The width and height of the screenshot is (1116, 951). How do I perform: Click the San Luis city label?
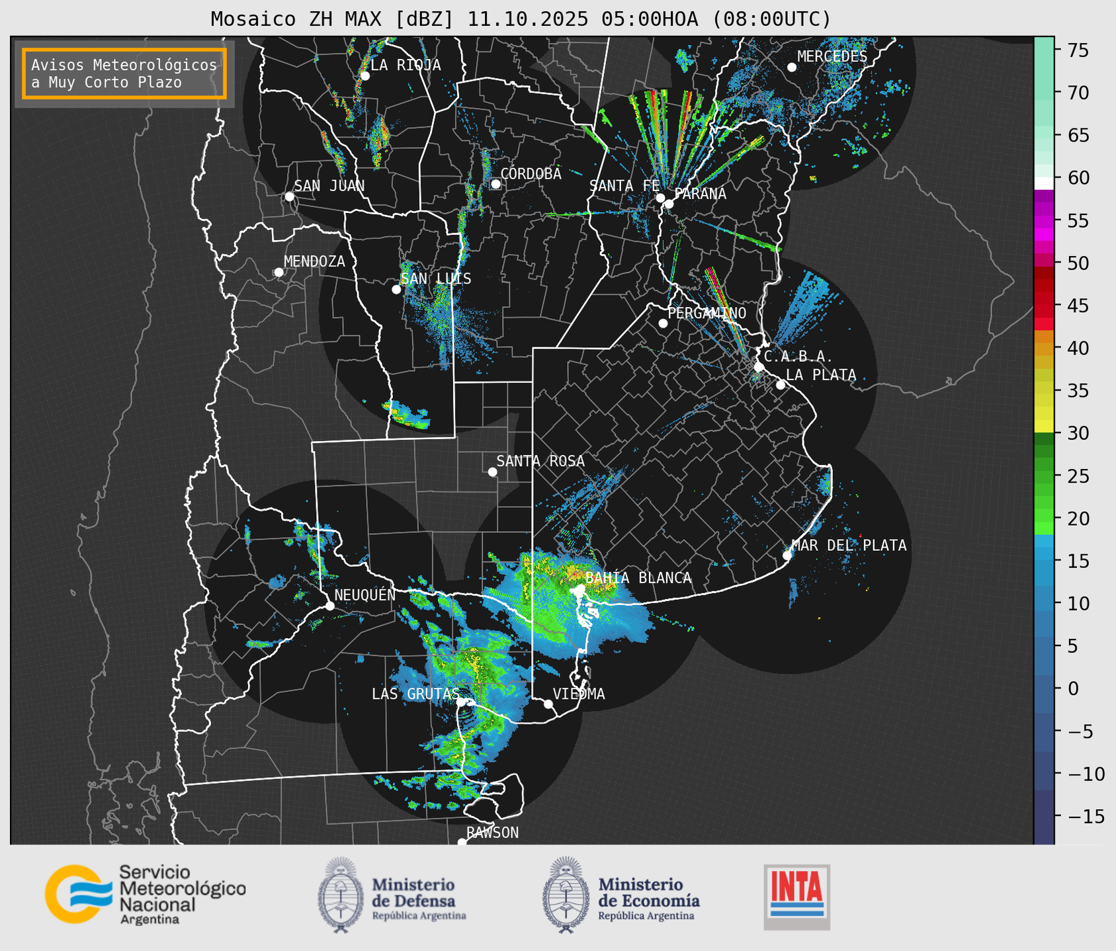tap(436, 278)
